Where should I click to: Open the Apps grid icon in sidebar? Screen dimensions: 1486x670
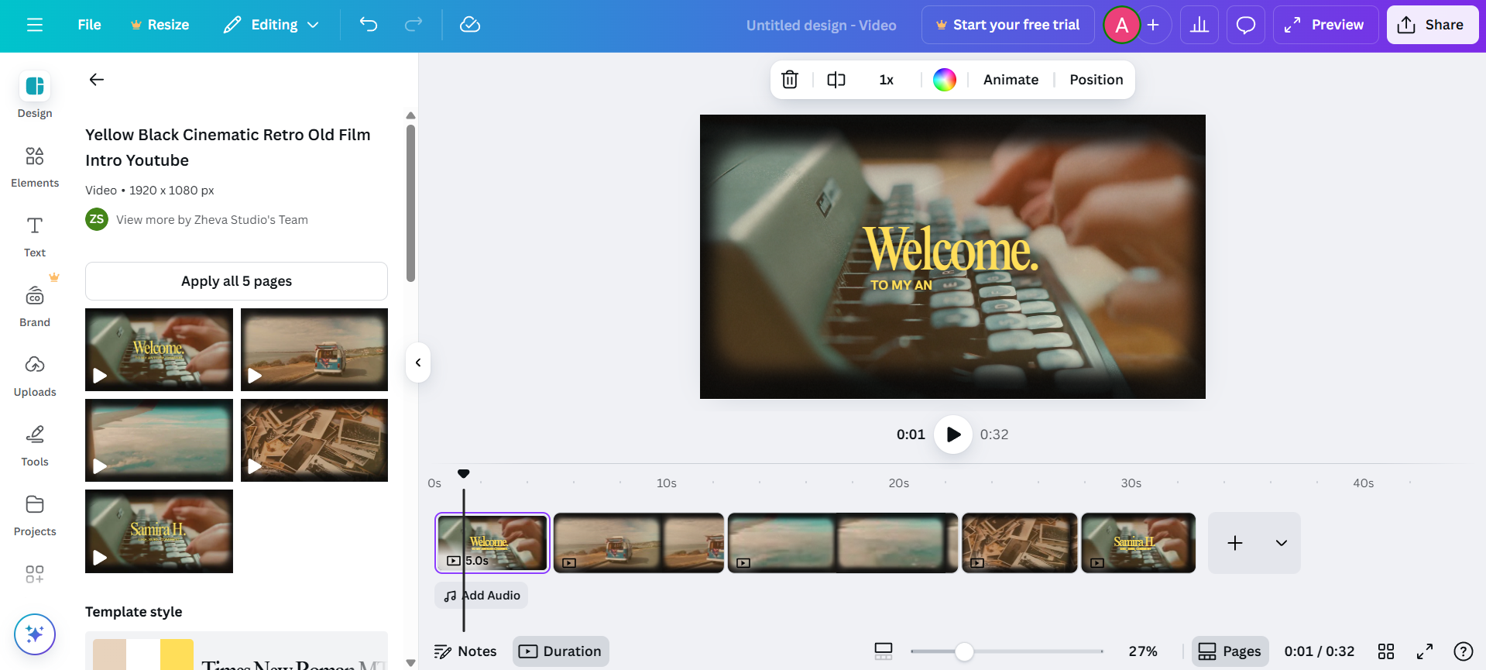click(x=35, y=574)
